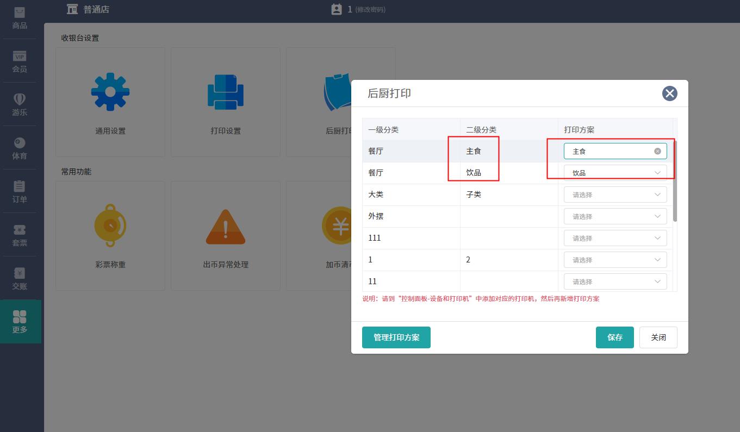Select the 饮品 secondary category cell

pos(509,173)
